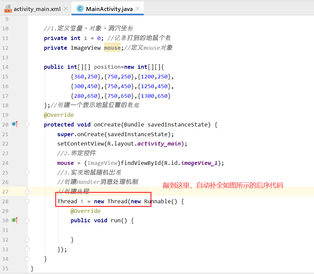Click variable 'i' on line 11
This screenshot has width=314, height=274.
[x=86, y=38]
